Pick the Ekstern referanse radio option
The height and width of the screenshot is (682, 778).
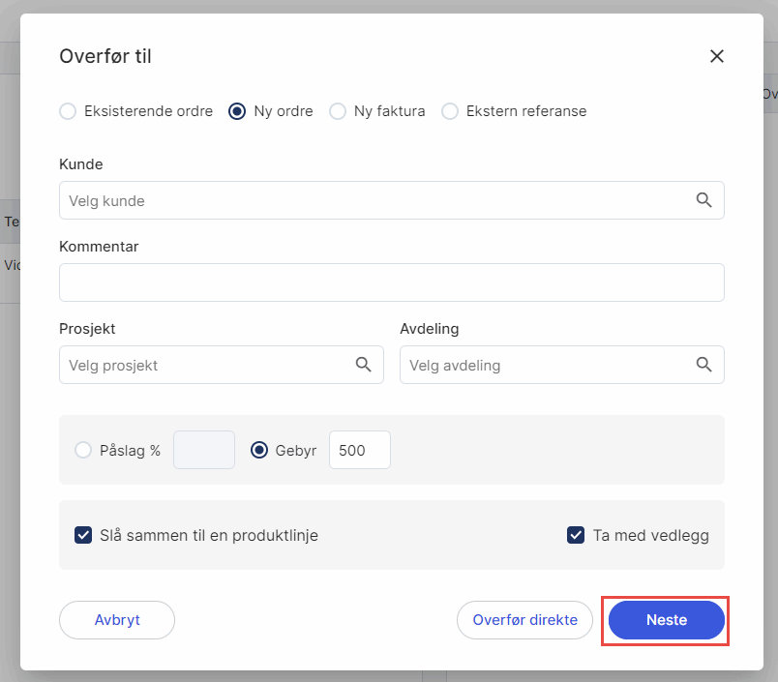(450, 111)
